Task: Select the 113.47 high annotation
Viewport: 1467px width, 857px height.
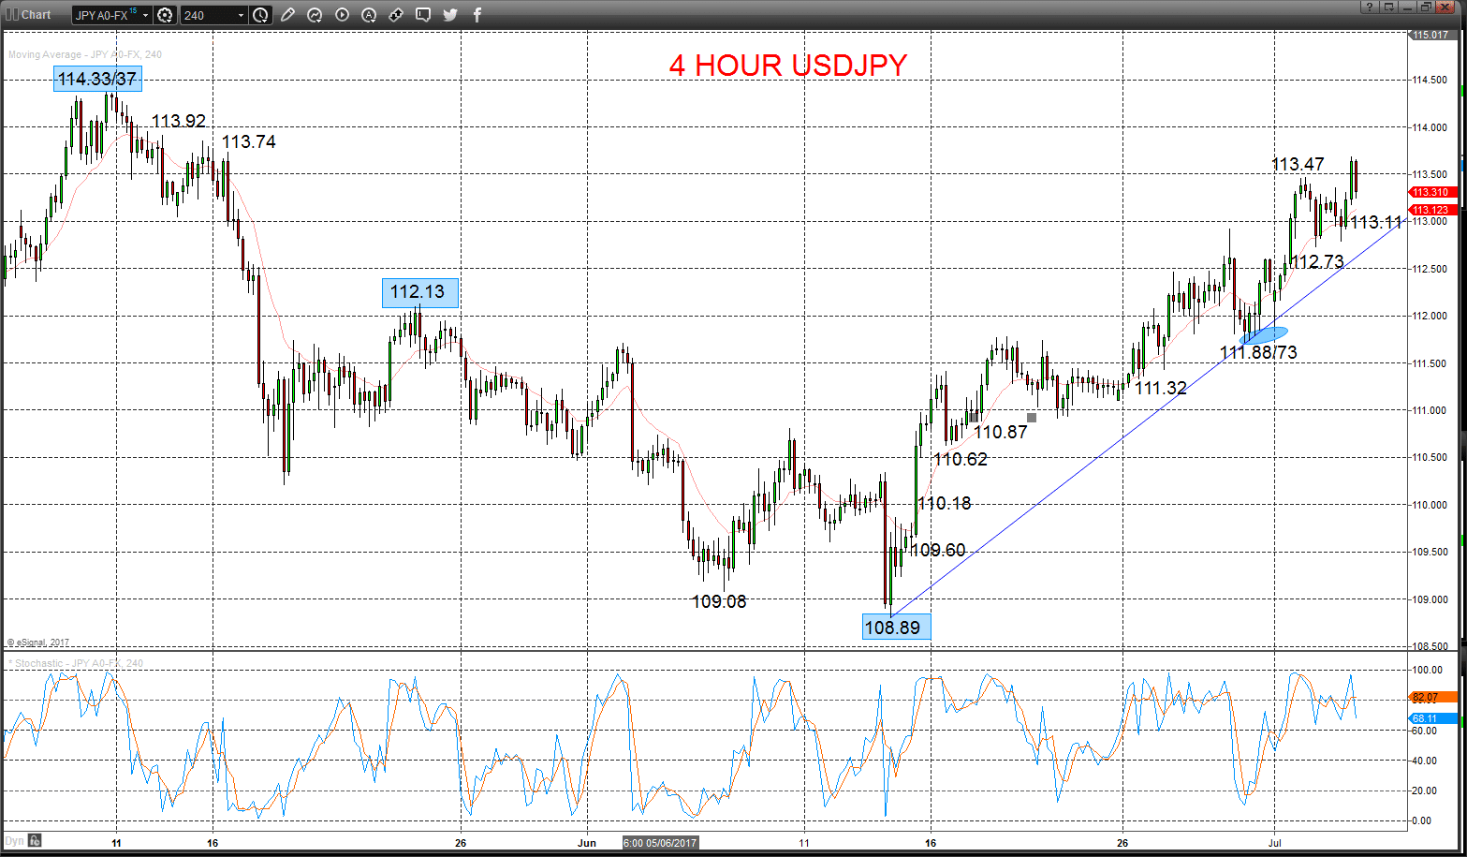Action: point(1298,164)
